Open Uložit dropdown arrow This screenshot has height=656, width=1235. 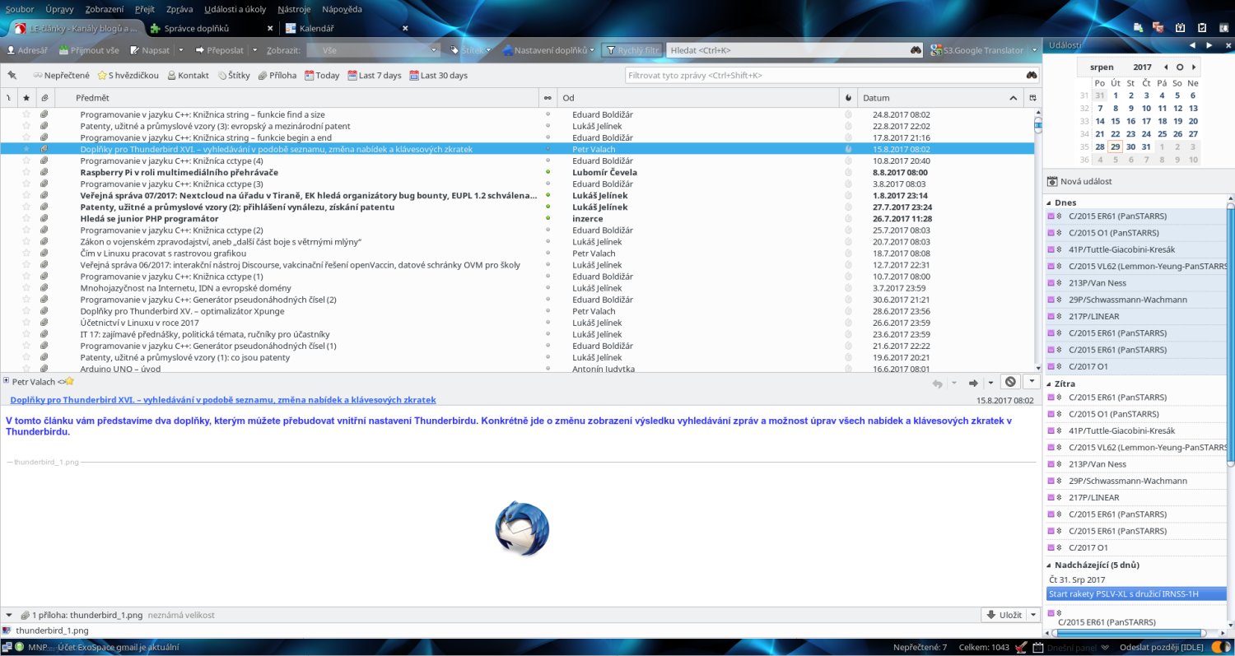[1032, 615]
